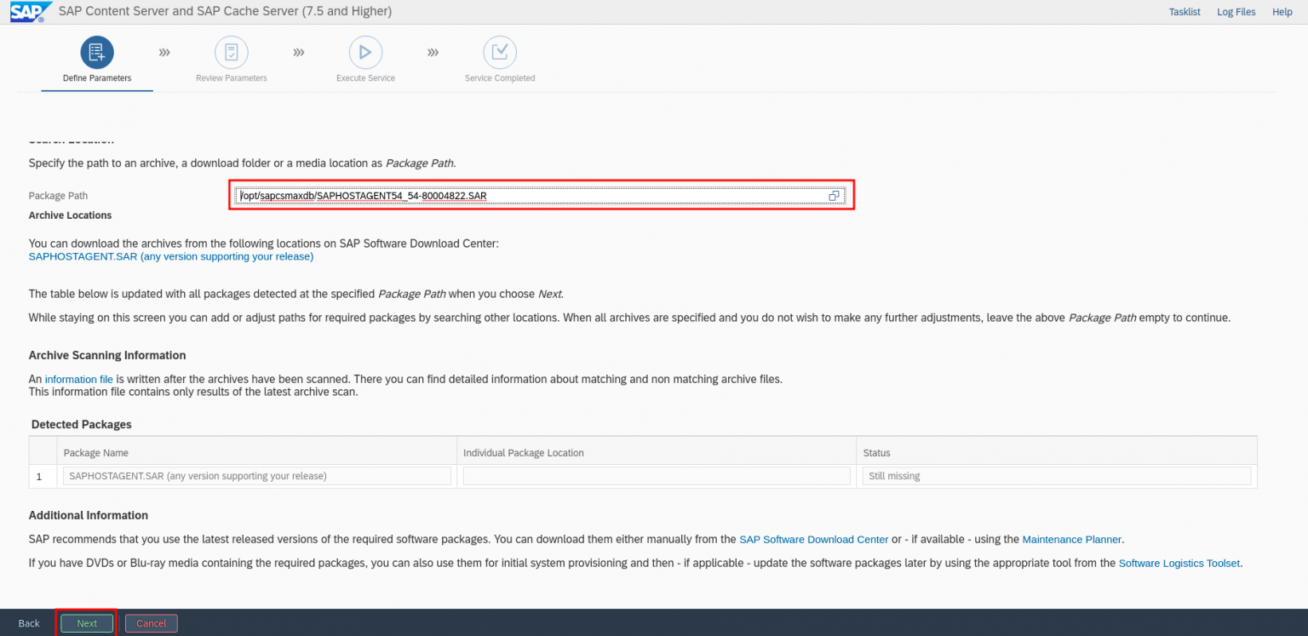Go Back to the previous step

29,623
